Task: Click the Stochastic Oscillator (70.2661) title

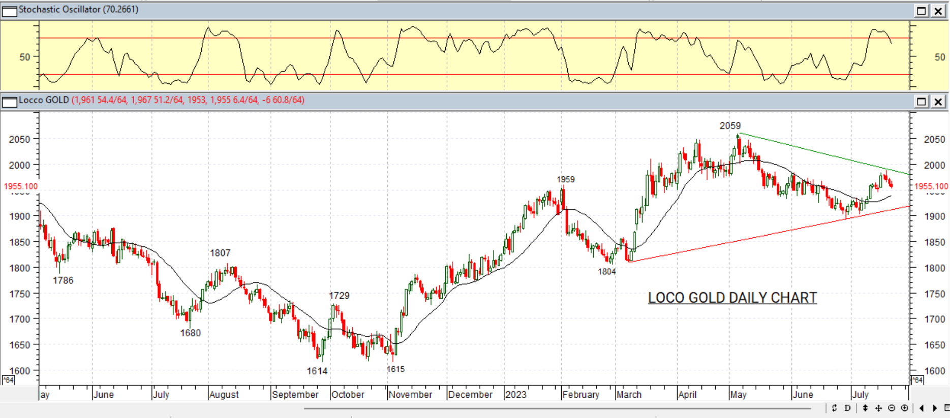Action: point(78,10)
